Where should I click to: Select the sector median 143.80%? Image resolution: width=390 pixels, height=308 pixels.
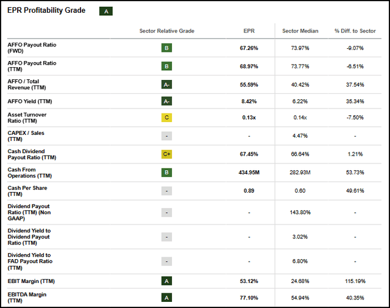tap(300, 212)
